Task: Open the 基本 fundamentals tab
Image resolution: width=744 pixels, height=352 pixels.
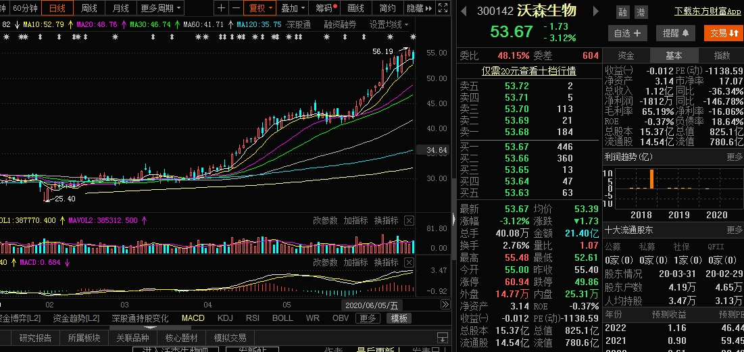Action: pos(674,56)
